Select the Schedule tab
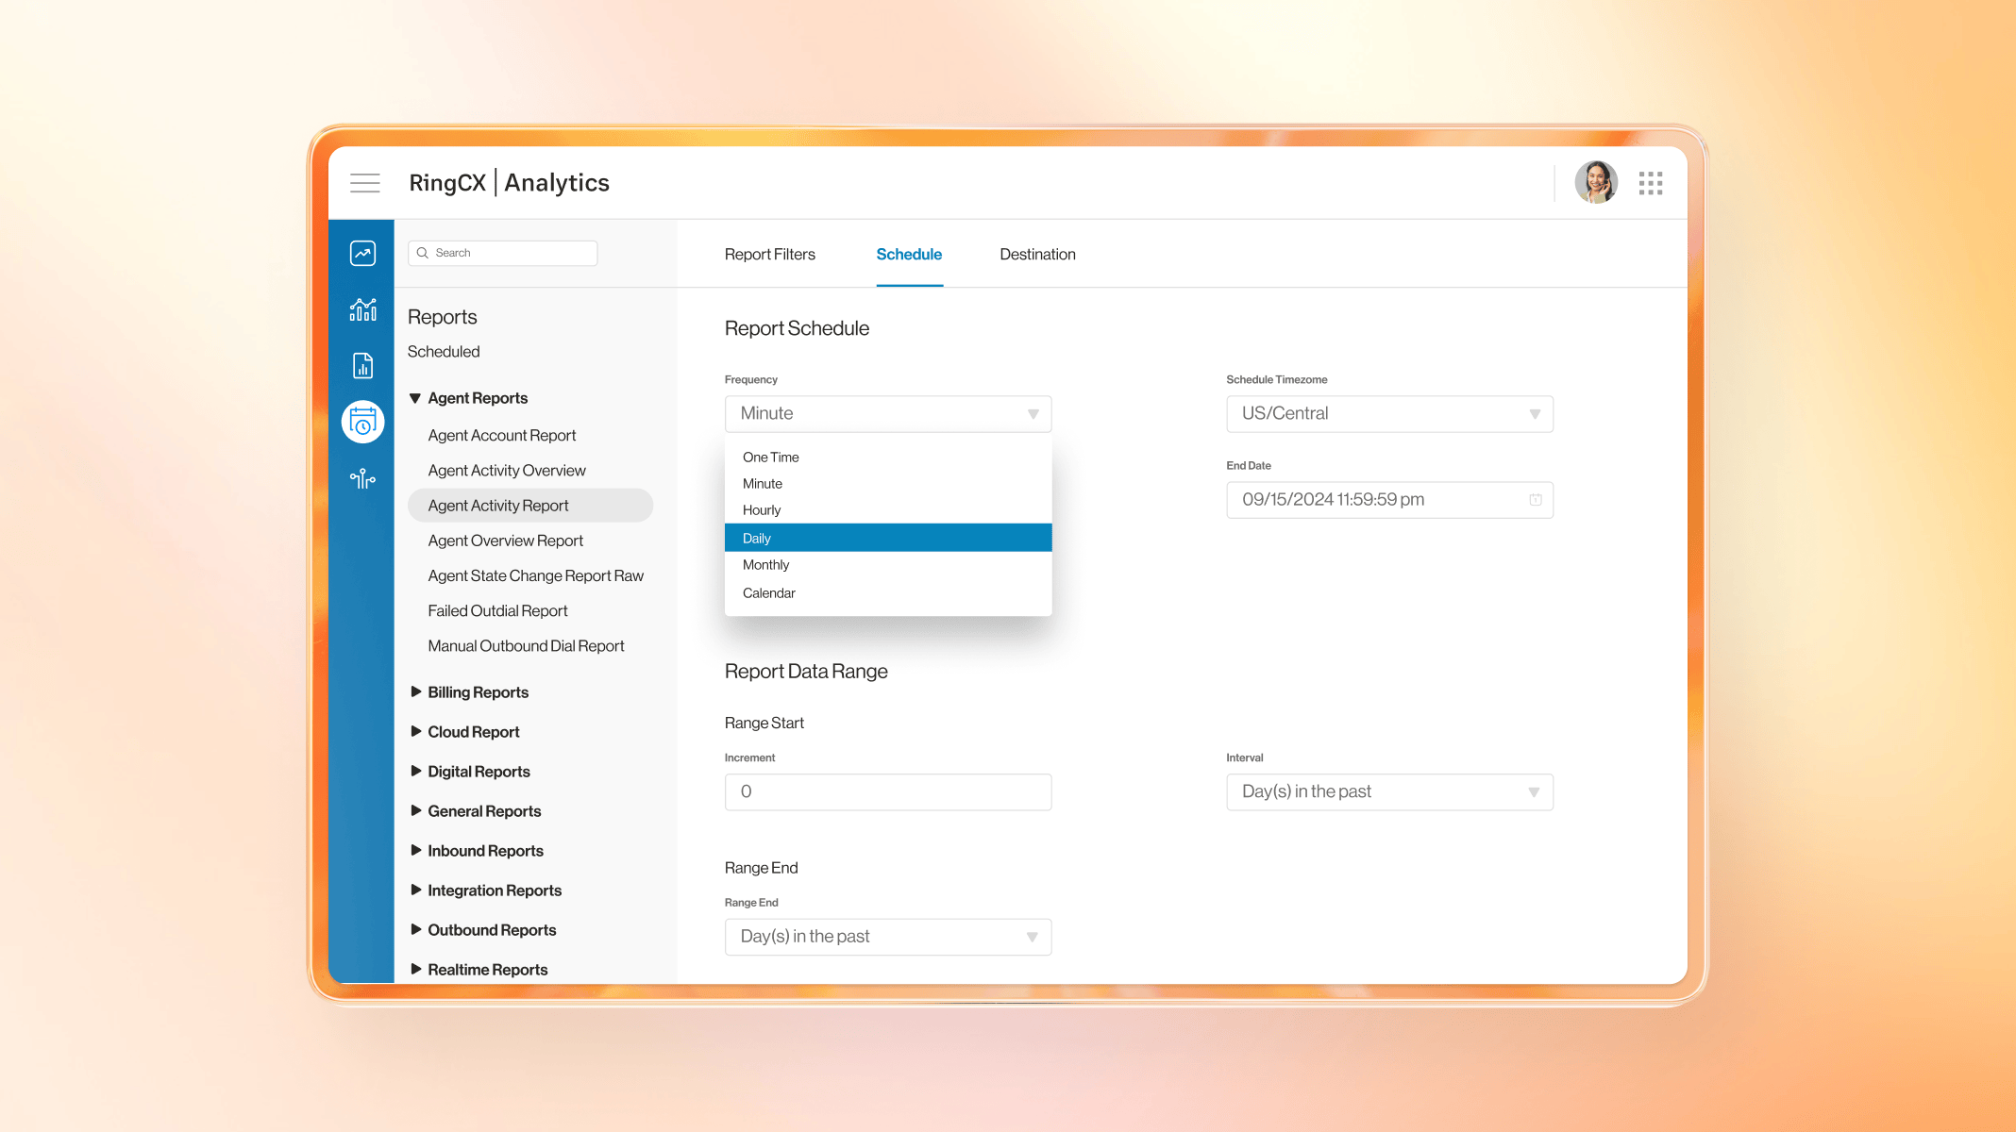 pyautogui.click(x=909, y=255)
